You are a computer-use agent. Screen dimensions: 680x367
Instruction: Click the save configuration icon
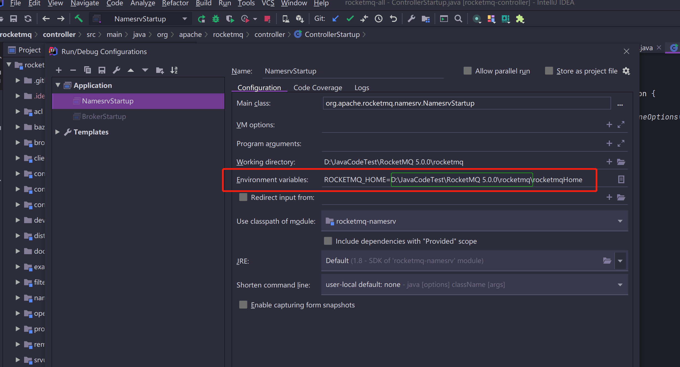pyautogui.click(x=102, y=70)
